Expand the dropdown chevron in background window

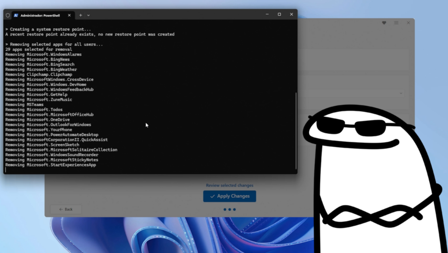[x=401, y=93]
